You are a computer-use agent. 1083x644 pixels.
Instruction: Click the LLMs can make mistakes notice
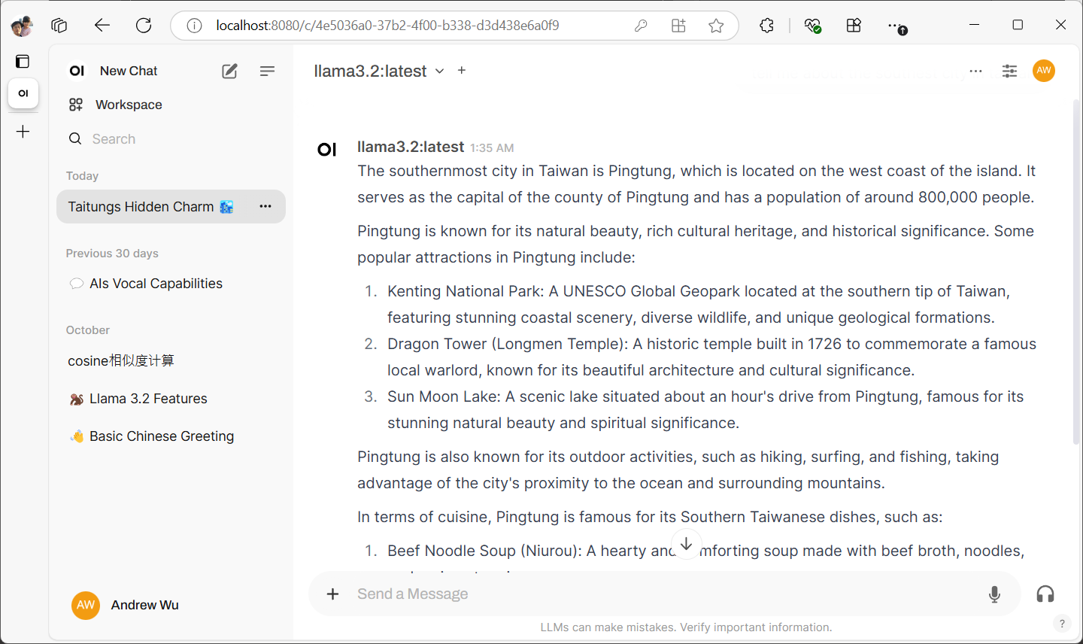pyautogui.click(x=686, y=627)
